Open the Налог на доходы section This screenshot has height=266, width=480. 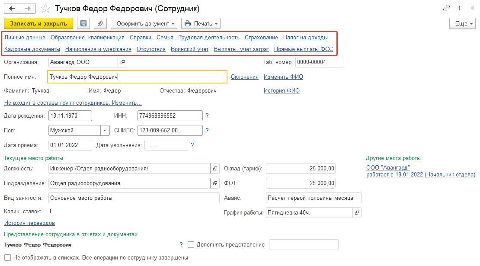pos(305,38)
